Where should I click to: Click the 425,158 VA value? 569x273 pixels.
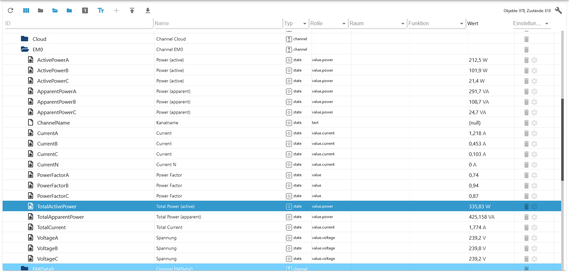pyautogui.click(x=482, y=217)
